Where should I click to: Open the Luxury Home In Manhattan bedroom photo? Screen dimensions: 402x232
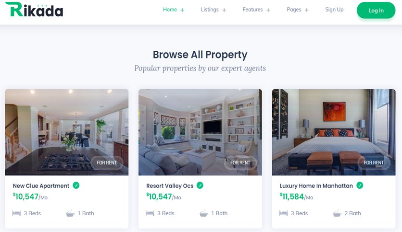[334, 132]
